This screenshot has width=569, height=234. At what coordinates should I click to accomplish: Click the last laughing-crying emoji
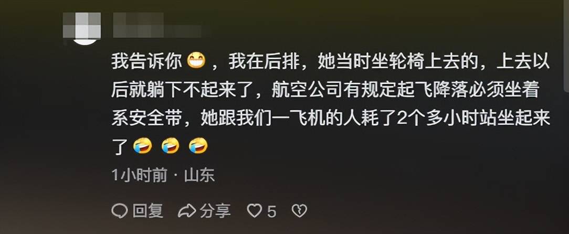click(198, 146)
